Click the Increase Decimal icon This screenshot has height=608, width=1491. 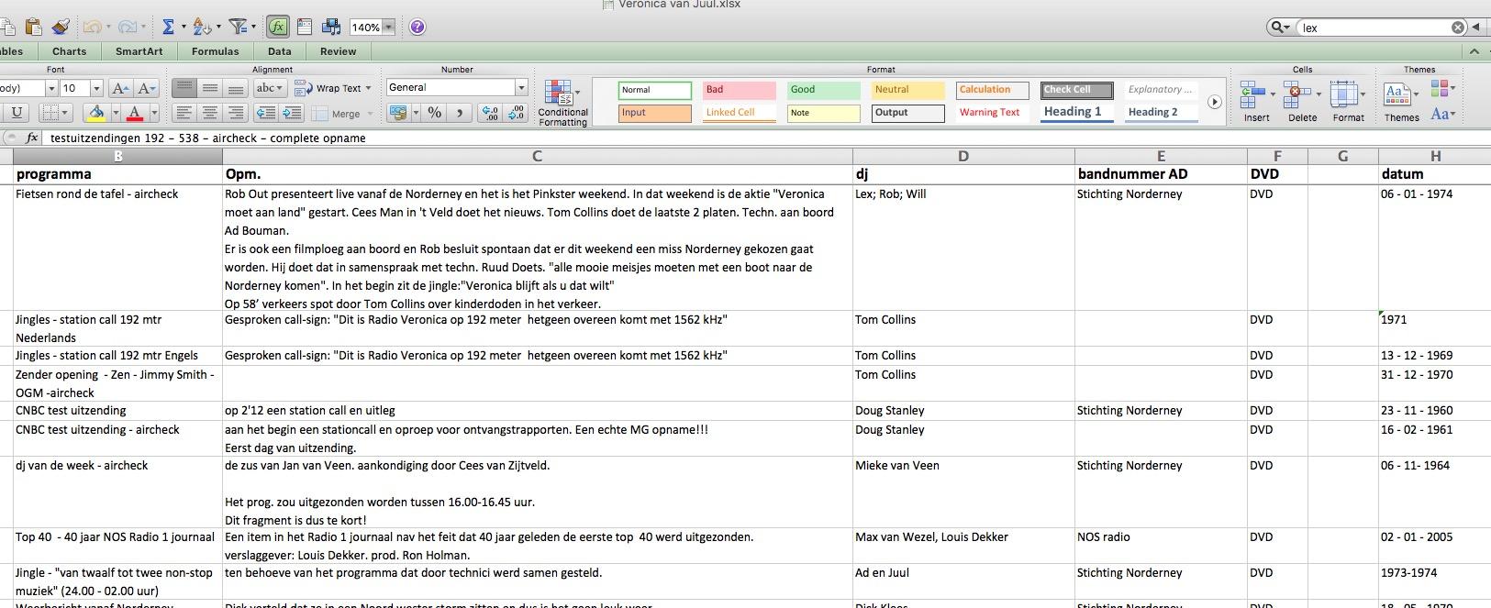click(x=491, y=113)
